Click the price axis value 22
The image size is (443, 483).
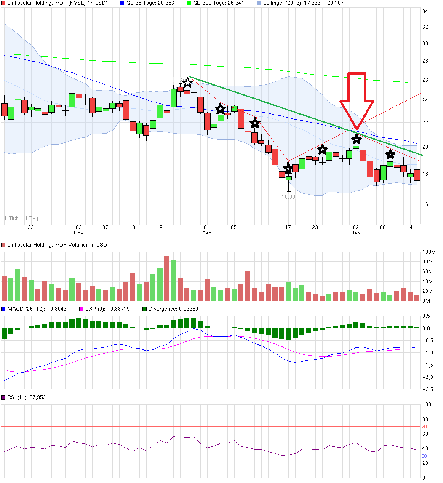click(x=425, y=123)
